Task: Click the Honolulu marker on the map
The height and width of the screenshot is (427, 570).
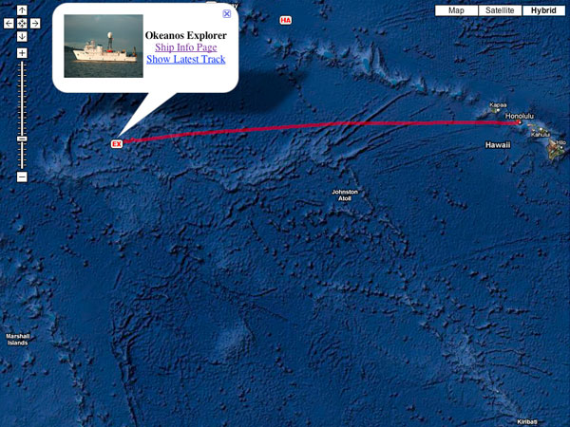Action: 520,122
